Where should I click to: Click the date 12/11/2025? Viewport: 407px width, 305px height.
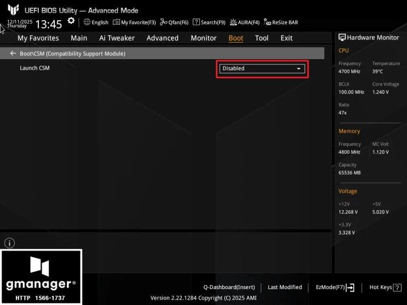(x=20, y=21)
